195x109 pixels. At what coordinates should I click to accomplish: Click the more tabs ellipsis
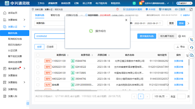point(82,15)
